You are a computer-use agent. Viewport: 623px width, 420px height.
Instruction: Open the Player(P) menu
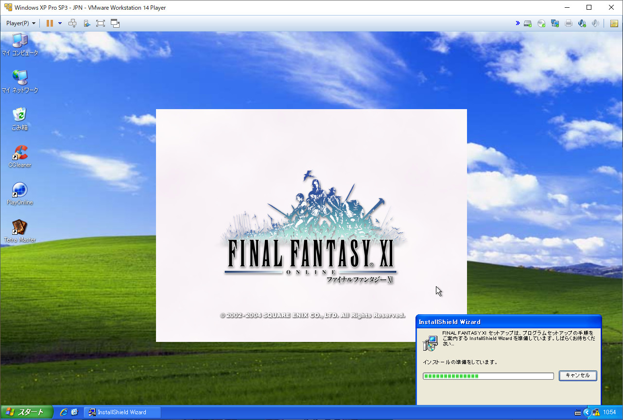coord(20,23)
